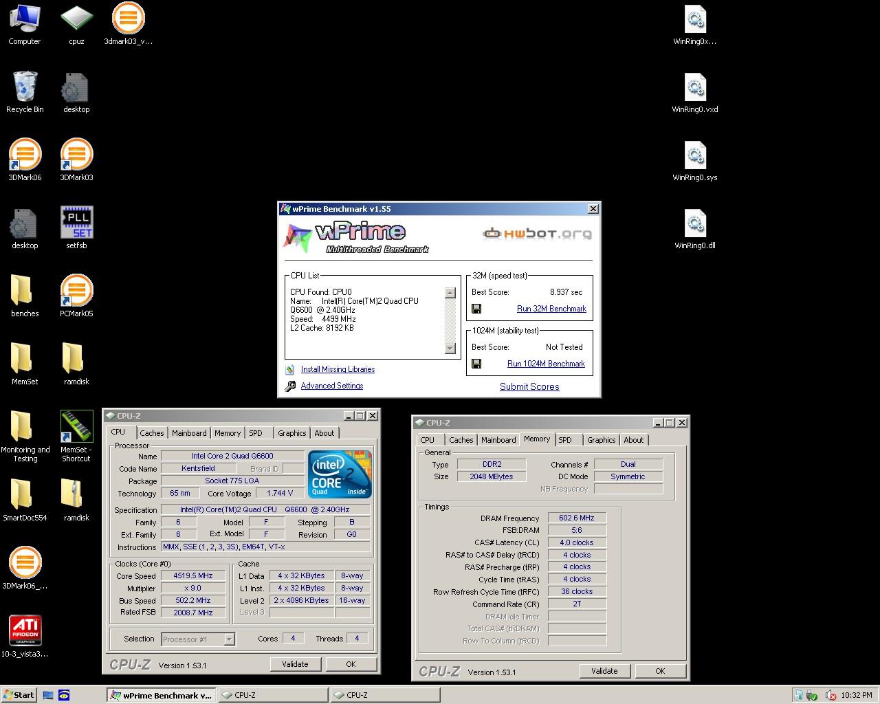Open the cpuz desktop shortcut
Viewport: 880px width, 704px height.
(76, 24)
